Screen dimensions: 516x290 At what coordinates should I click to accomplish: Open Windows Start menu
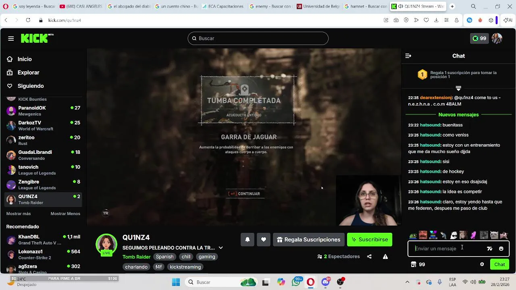pos(176,282)
